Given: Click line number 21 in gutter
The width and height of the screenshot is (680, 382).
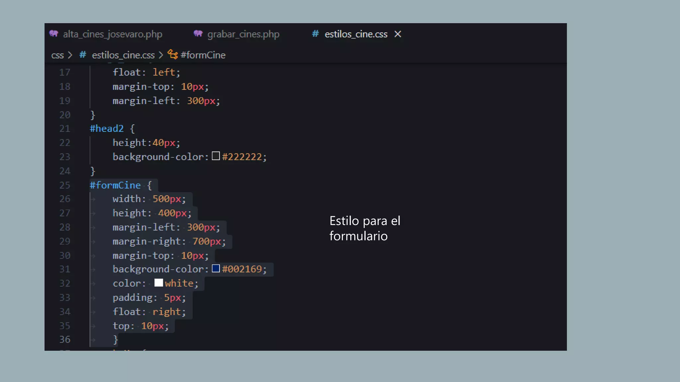Looking at the screenshot, I should pos(65,129).
